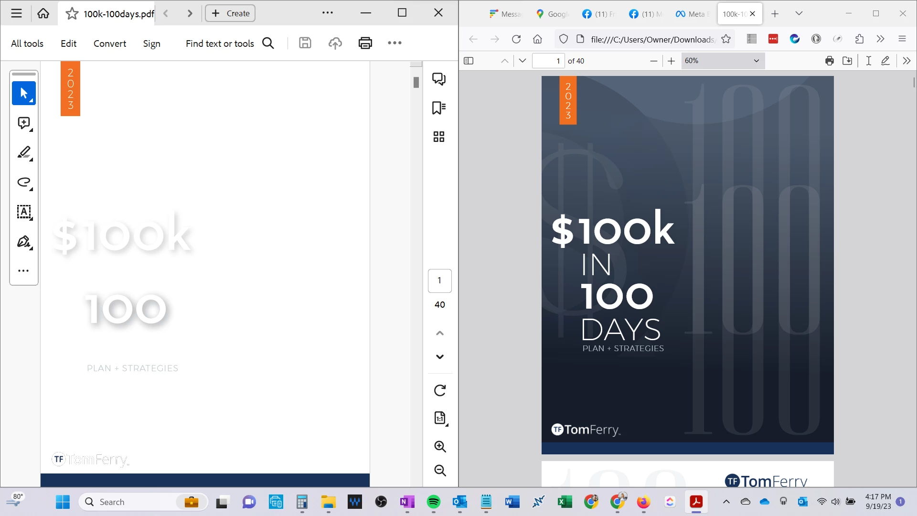Click the Firefox page number field
This screenshot has width=917, height=516.
[x=548, y=61]
